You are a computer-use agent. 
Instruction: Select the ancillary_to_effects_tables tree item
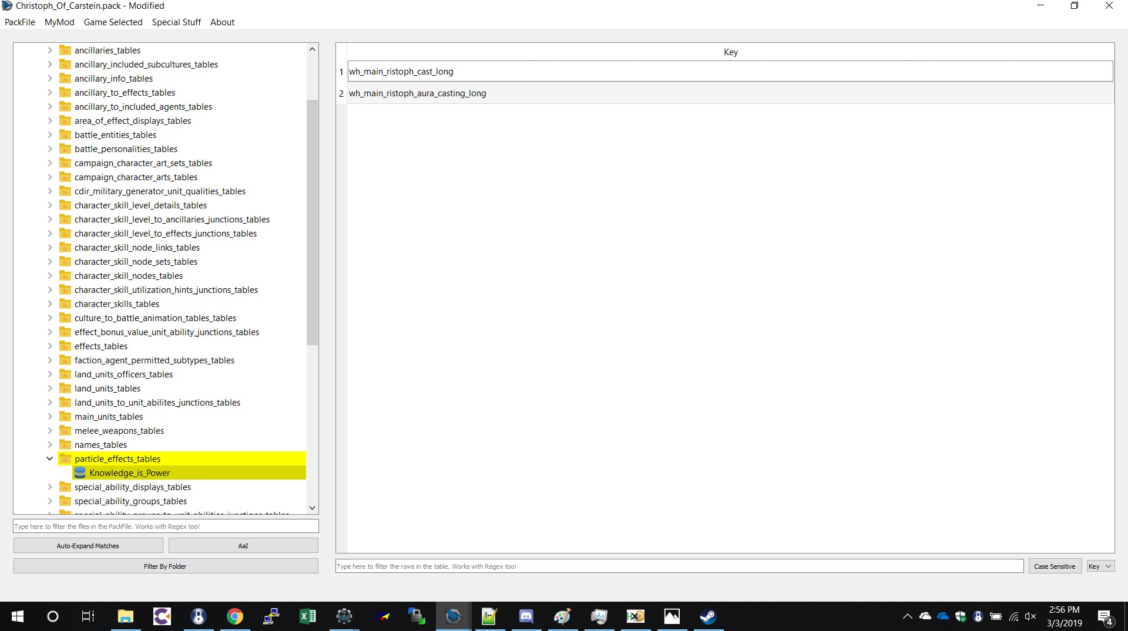[x=125, y=93]
